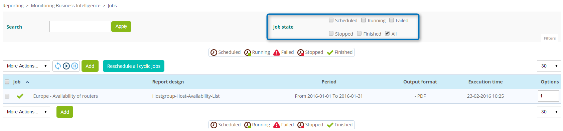Uncheck the All job state checkbox

coord(387,33)
